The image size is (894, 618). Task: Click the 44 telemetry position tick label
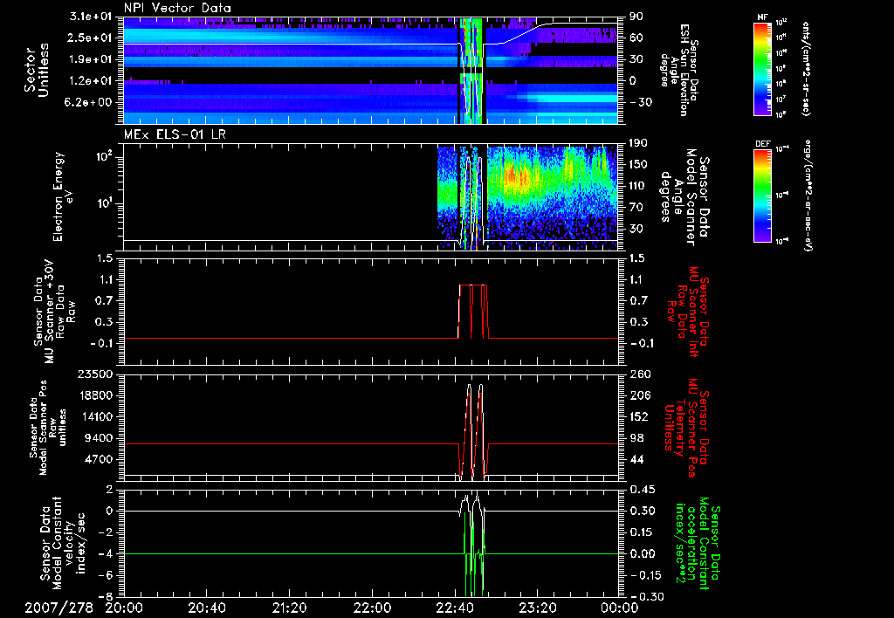636,459
